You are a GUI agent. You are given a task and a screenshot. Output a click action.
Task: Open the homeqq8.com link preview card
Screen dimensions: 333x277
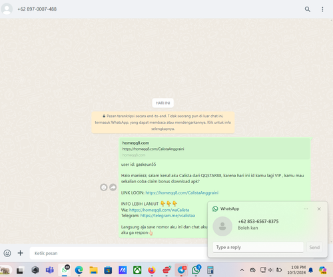(214, 148)
